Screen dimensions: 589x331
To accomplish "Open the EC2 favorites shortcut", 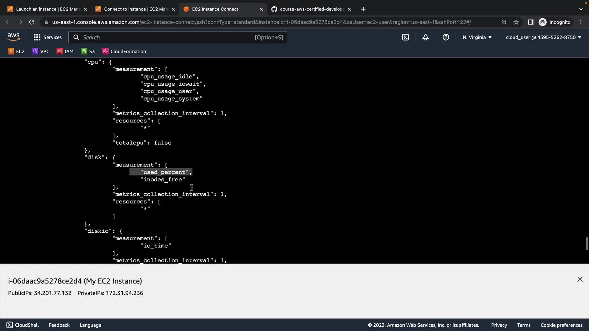I will tap(16, 51).
